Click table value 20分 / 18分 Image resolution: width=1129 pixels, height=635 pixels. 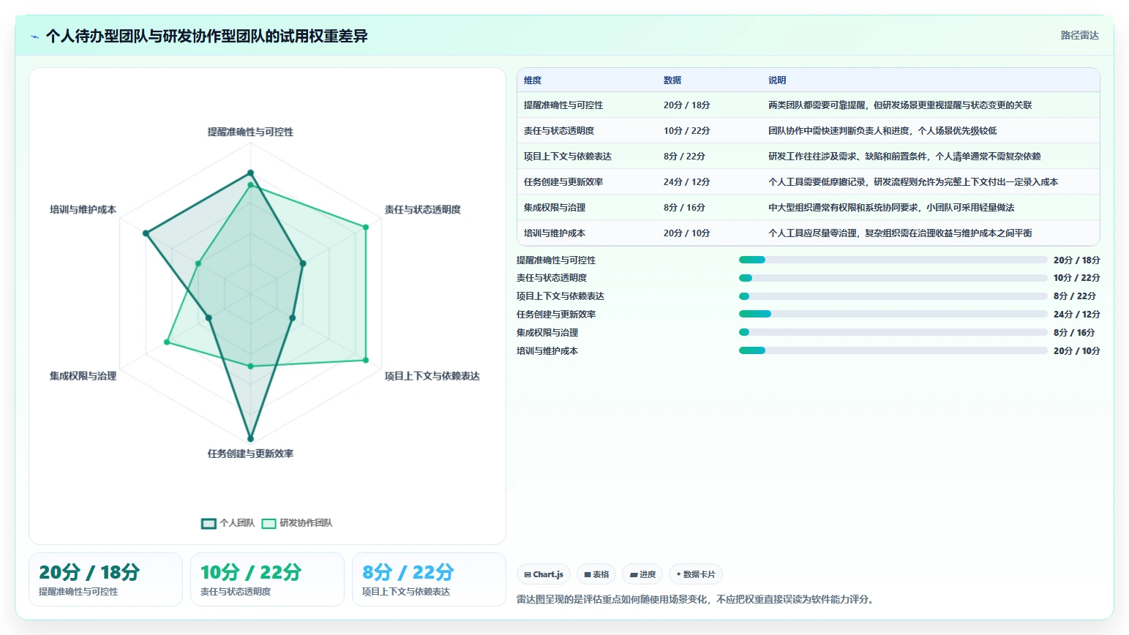point(687,105)
